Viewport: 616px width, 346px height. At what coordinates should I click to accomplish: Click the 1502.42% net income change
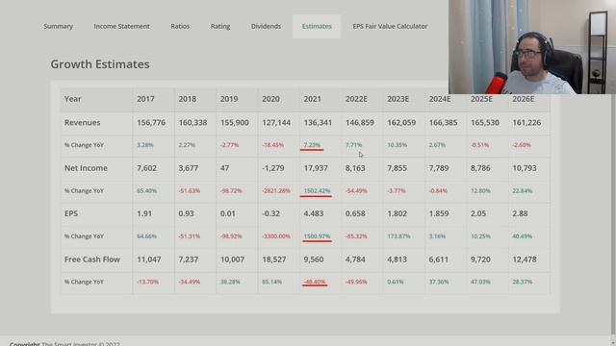pos(317,190)
